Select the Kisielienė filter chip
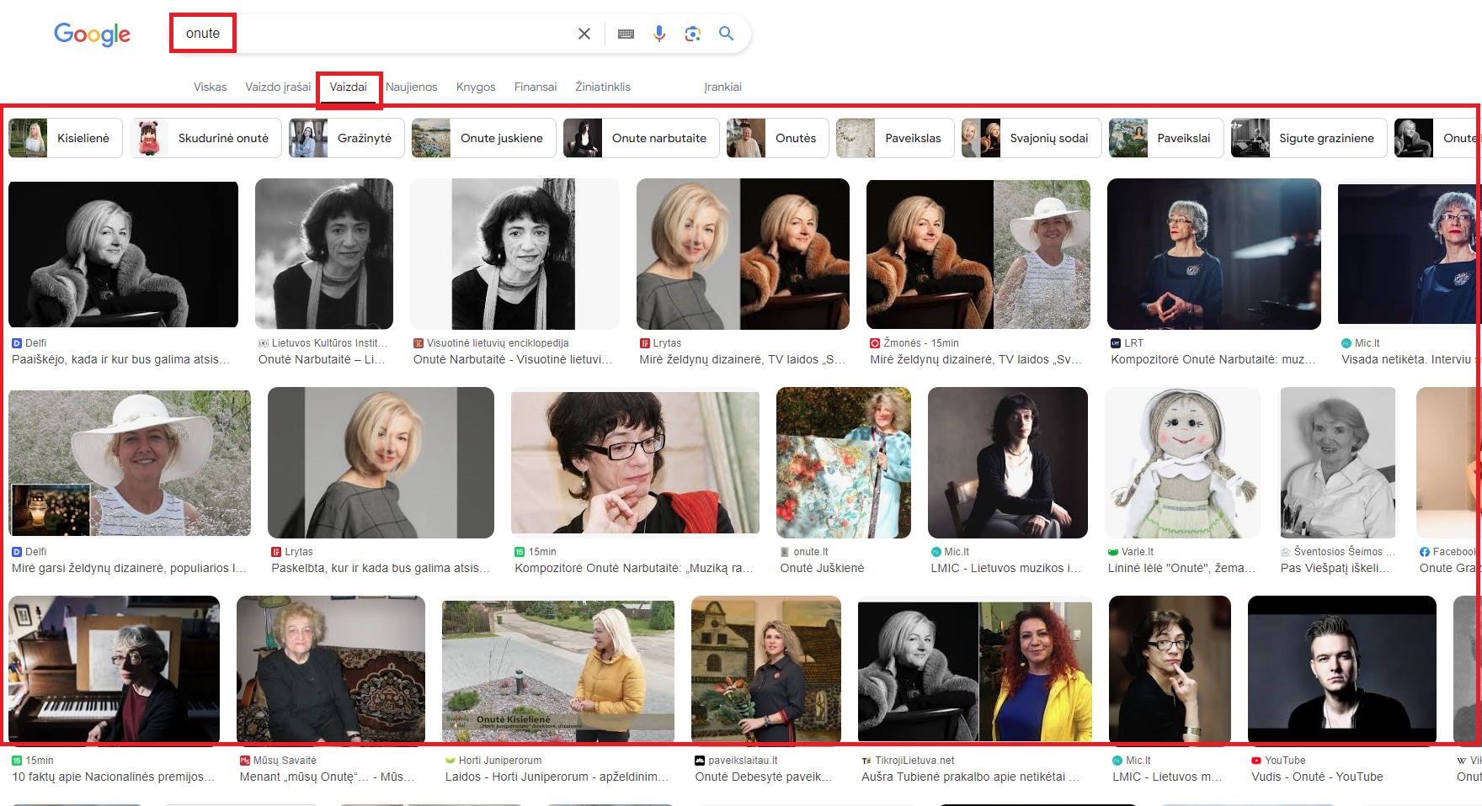Image resolution: width=1482 pixels, height=806 pixels. (x=66, y=138)
